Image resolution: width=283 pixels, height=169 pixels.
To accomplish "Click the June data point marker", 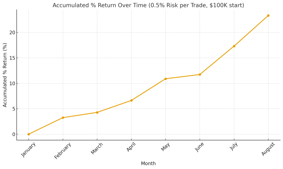I will pos(200,74).
